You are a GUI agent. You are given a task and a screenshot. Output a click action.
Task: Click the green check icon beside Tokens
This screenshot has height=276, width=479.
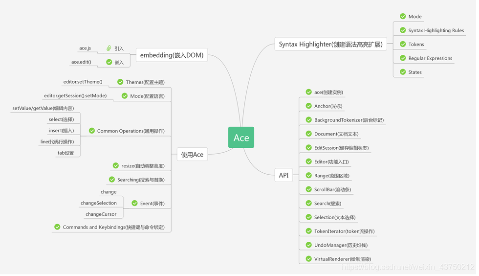403,44
